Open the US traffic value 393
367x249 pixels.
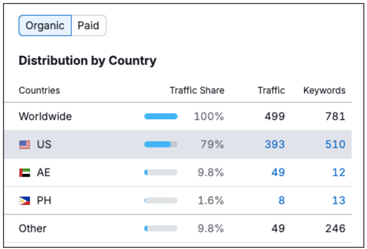pyautogui.click(x=274, y=145)
